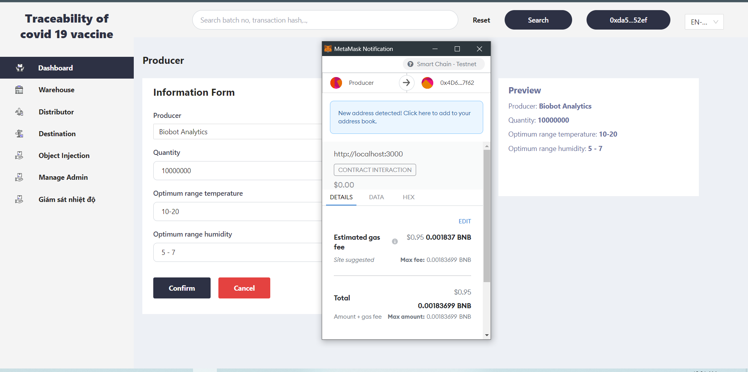This screenshot has height=372, width=748.
Task: Switch to the HEX tab
Action: pos(409,197)
